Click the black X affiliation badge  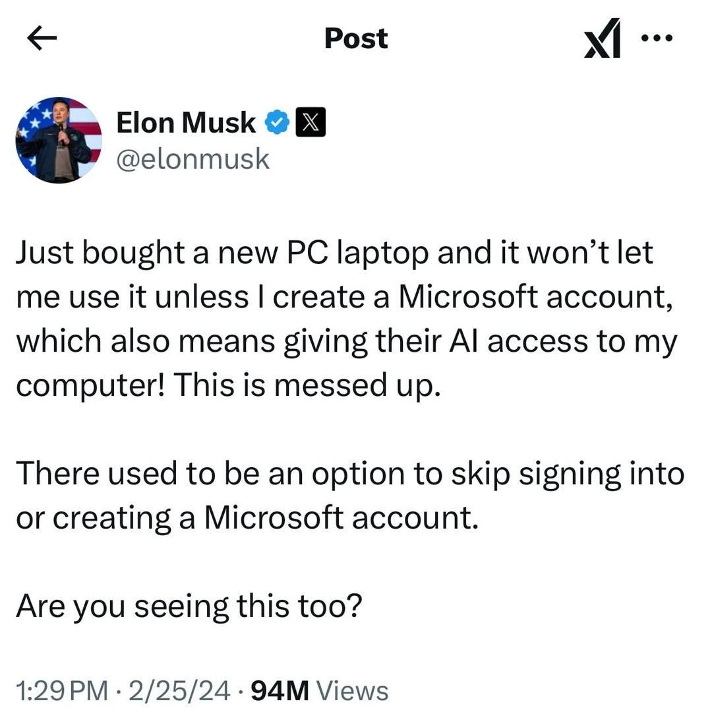tap(310, 123)
